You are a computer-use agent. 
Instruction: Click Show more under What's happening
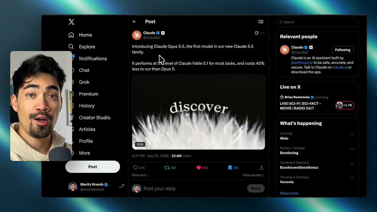tap(289, 193)
